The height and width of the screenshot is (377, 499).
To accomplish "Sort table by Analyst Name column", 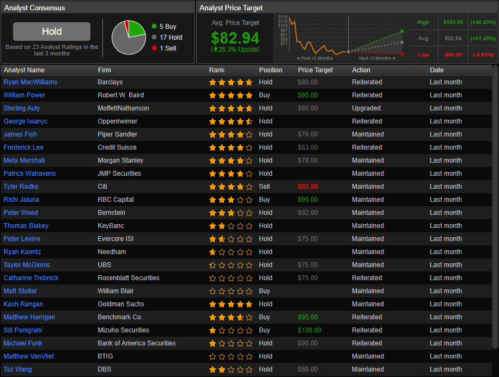I will coord(24,70).
